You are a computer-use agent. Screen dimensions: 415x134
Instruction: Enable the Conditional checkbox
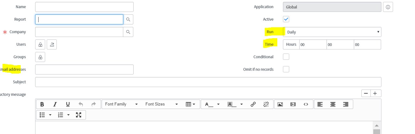pyautogui.click(x=286, y=57)
